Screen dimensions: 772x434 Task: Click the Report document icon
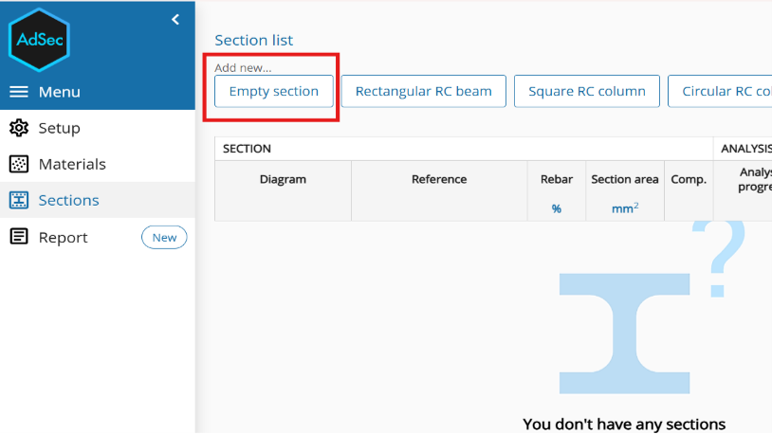19,237
